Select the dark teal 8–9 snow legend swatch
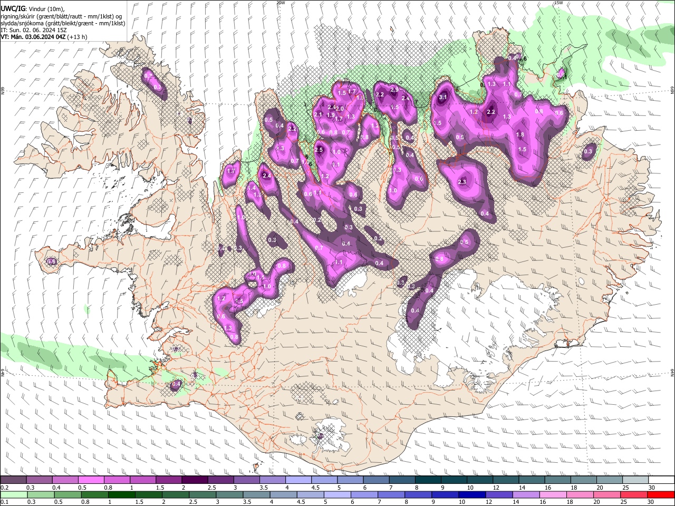This screenshot has height=506, width=675. click(x=427, y=480)
